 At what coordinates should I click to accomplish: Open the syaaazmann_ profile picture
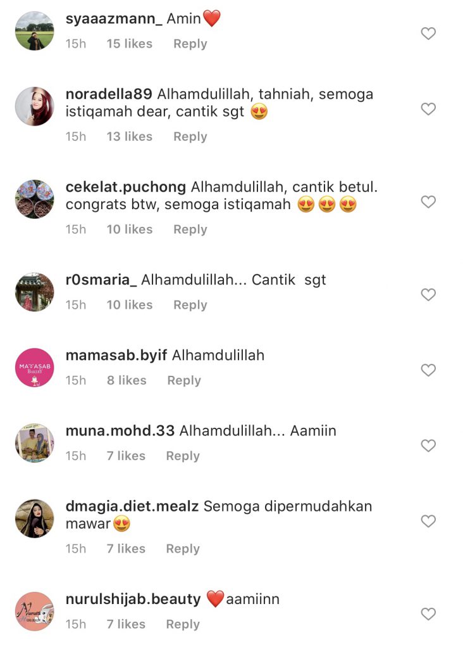click(35, 31)
